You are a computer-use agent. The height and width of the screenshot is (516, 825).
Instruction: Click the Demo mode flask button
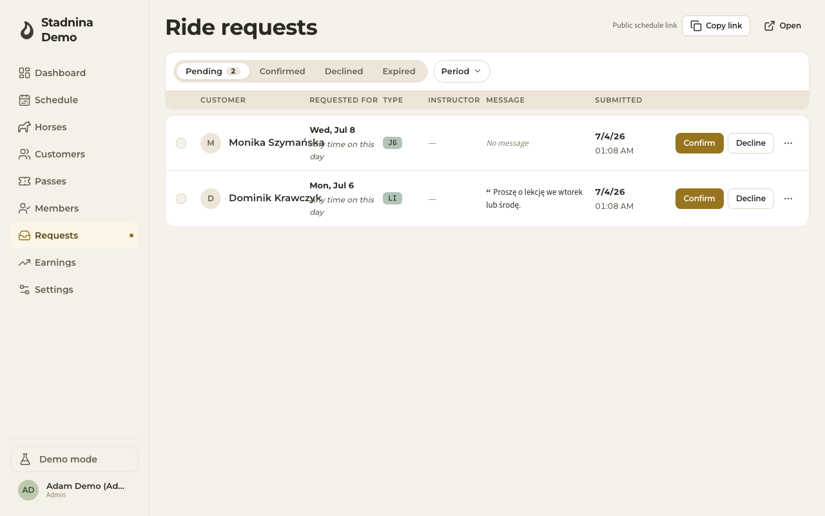(74, 459)
